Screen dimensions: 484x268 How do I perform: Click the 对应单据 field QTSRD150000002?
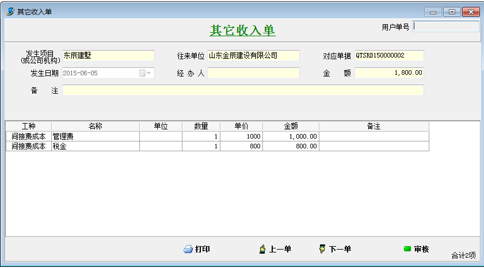(x=389, y=56)
